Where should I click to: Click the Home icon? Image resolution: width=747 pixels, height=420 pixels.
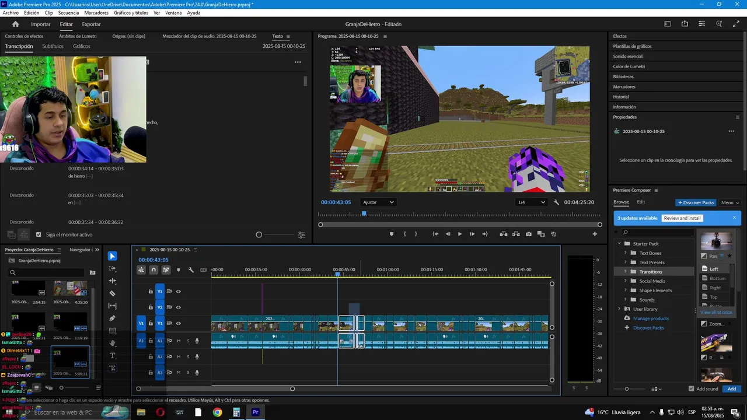pos(16,24)
